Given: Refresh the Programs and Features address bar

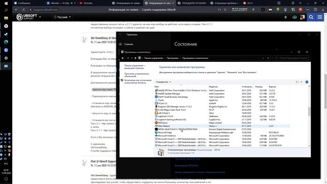Looking at the screenshot, I should (268, 58).
